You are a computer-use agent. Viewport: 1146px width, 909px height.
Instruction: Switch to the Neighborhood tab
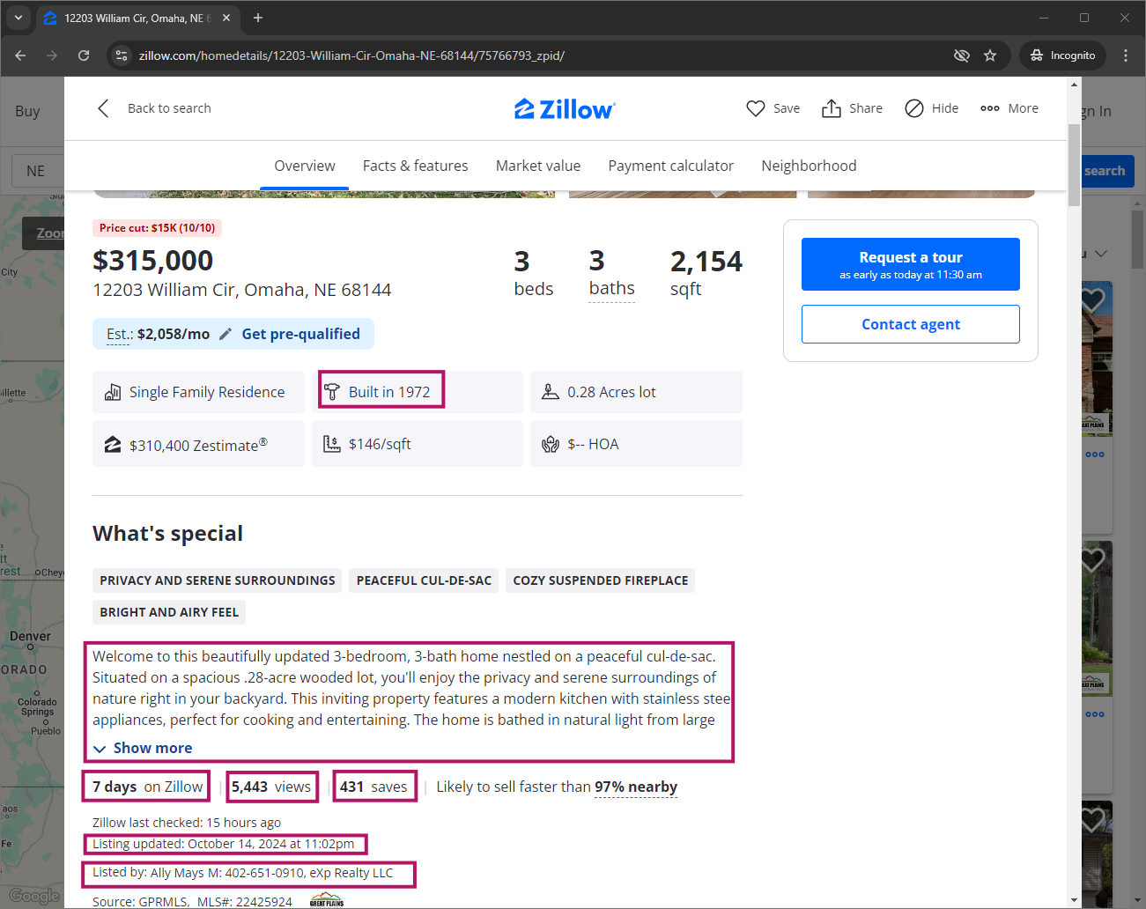pos(808,166)
